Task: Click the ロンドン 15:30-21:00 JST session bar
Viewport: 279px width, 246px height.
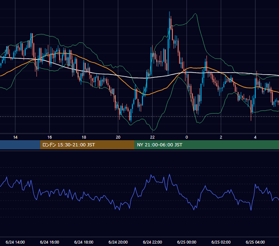Action: click(x=87, y=145)
